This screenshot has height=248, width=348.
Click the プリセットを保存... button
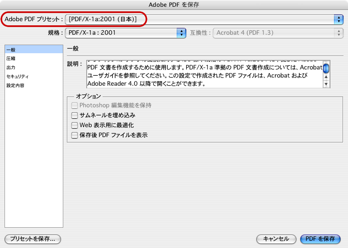(x=33, y=239)
